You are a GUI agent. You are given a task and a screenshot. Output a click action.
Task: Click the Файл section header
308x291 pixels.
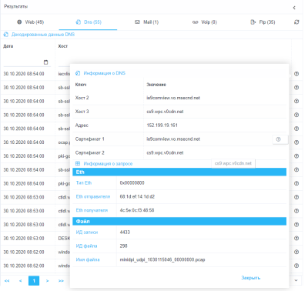pyautogui.click(x=179, y=221)
